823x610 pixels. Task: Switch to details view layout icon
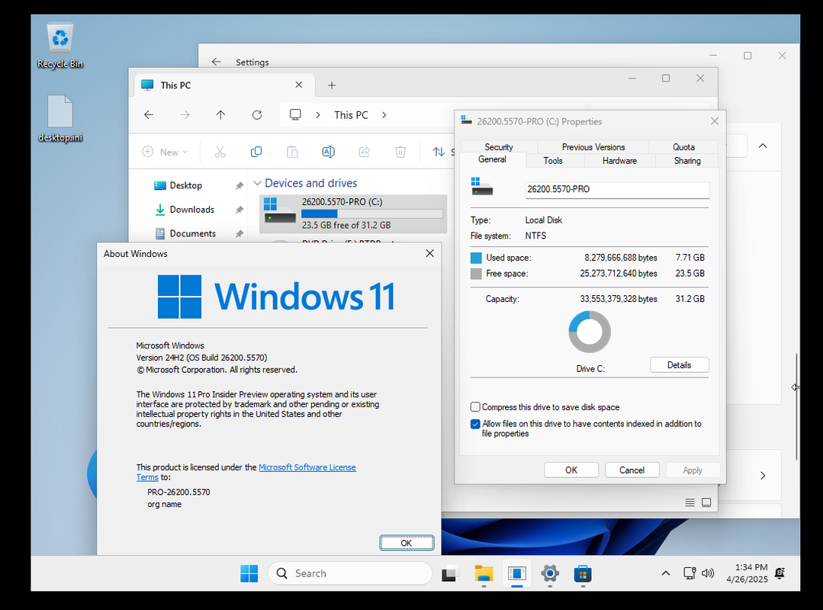coord(690,502)
